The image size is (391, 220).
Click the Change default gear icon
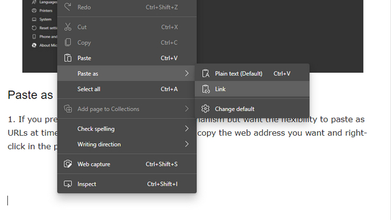pos(205,109)
